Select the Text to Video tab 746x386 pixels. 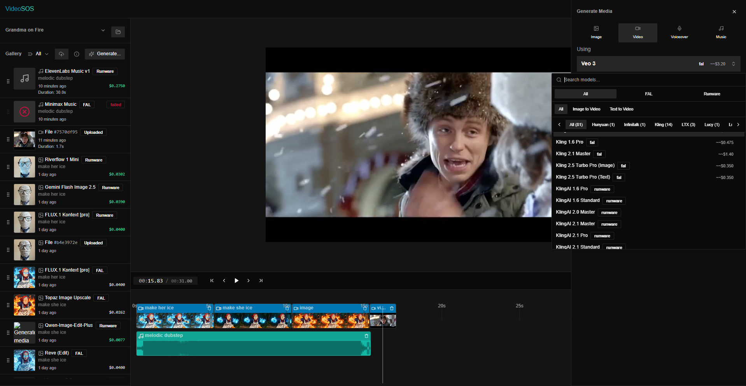621,109
